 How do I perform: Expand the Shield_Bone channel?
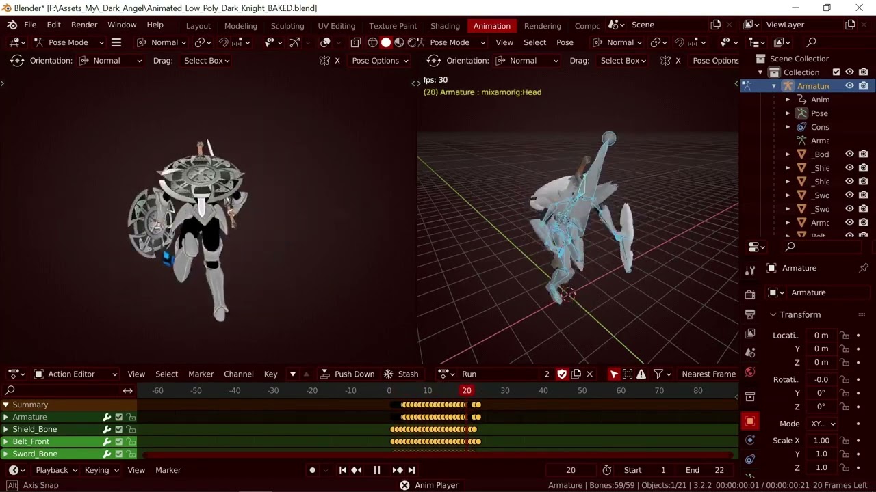[x=6, y=429]
